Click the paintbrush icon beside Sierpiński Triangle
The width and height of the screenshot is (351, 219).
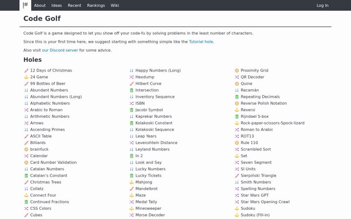237,176
